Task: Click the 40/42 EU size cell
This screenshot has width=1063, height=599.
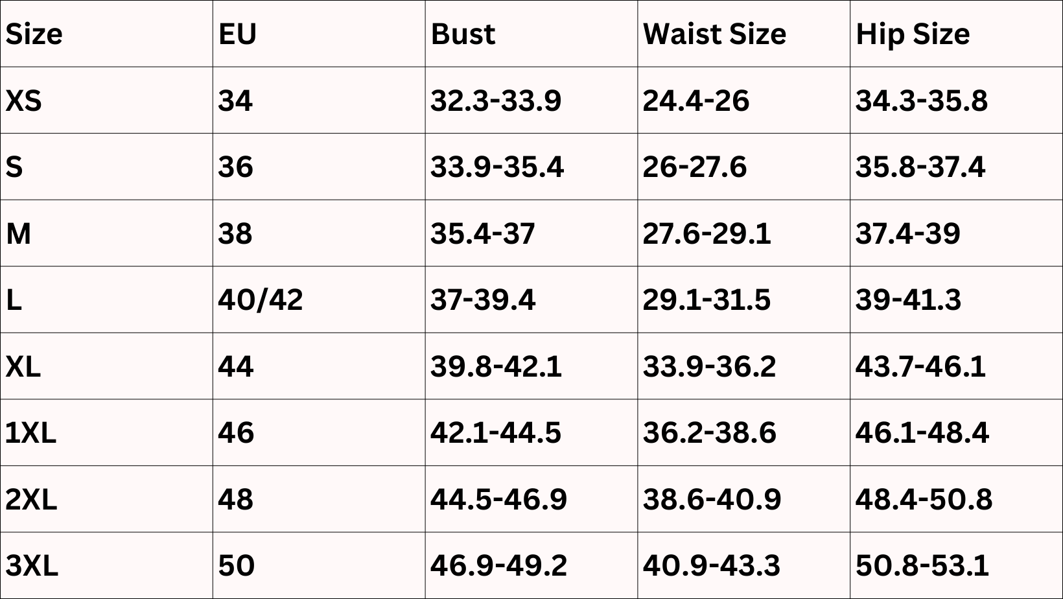Action: [261, 299]
